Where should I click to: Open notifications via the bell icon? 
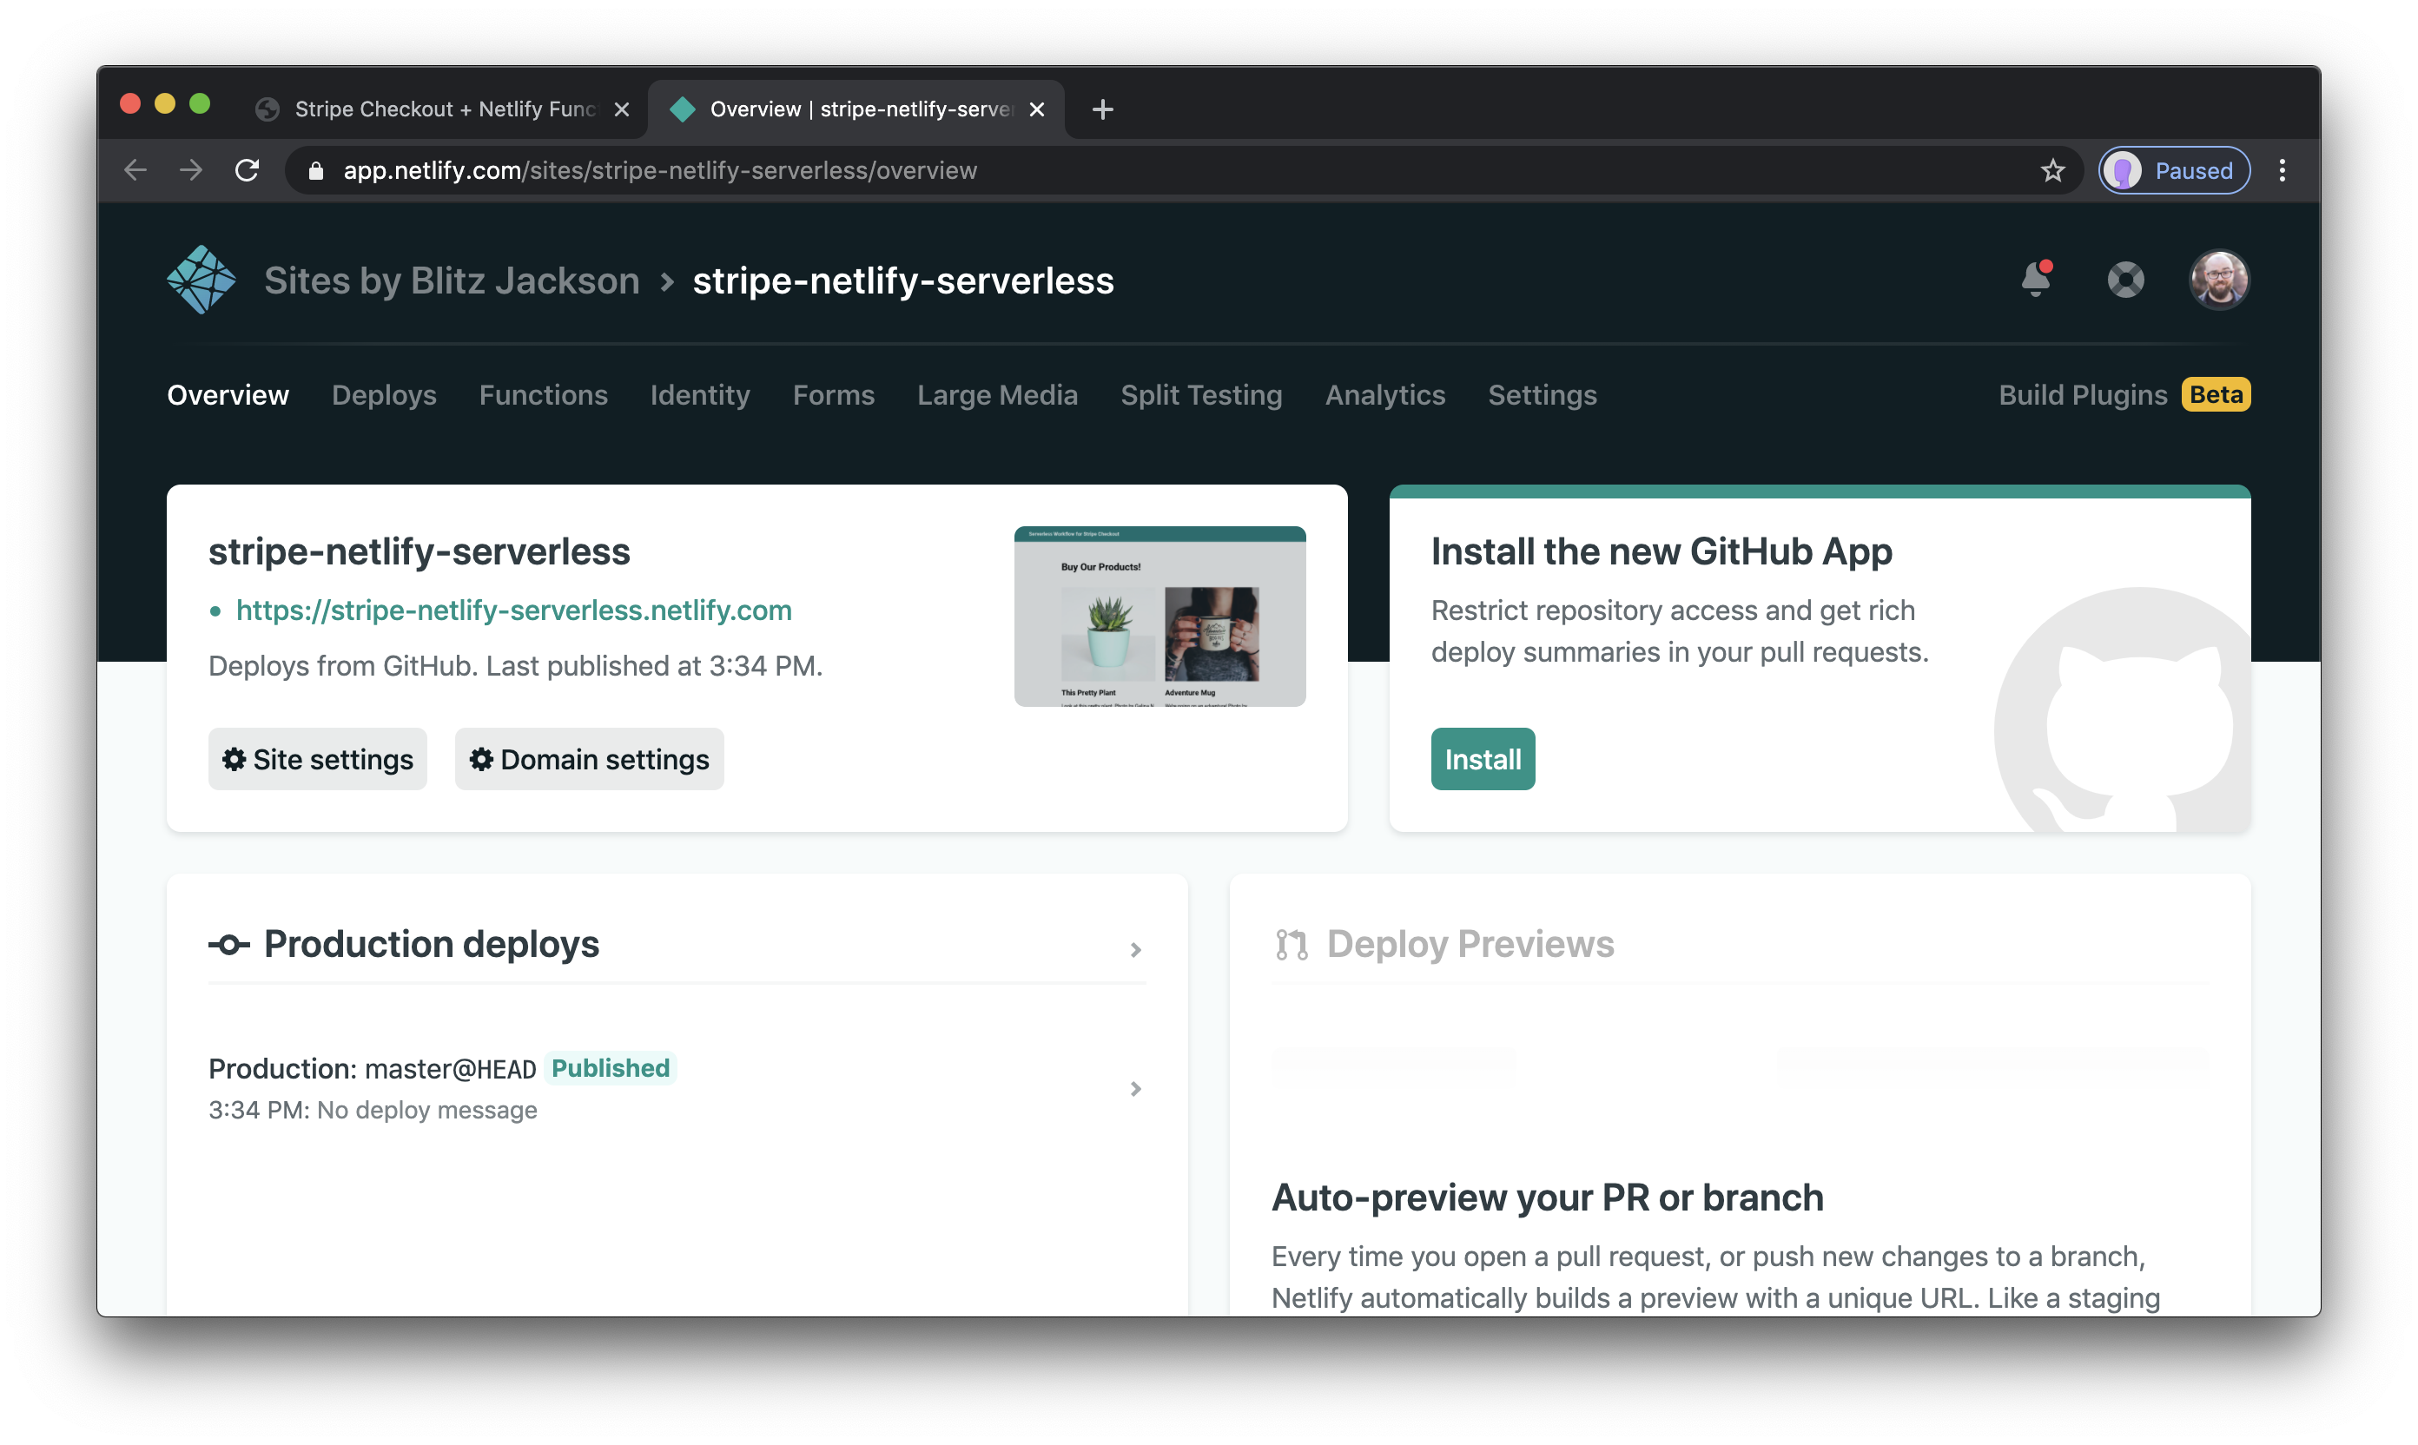(2035, 280)
